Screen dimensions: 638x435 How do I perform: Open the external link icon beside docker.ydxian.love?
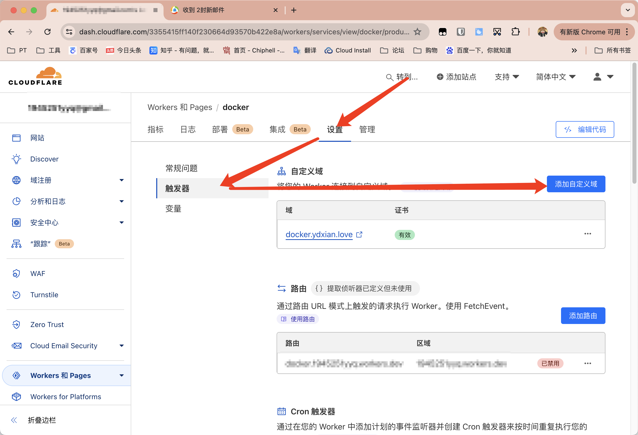coord(359,235)
